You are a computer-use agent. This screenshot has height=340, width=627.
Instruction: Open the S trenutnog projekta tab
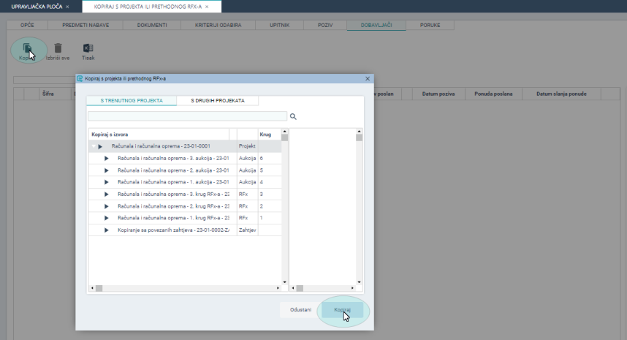(x=132, y=100)
